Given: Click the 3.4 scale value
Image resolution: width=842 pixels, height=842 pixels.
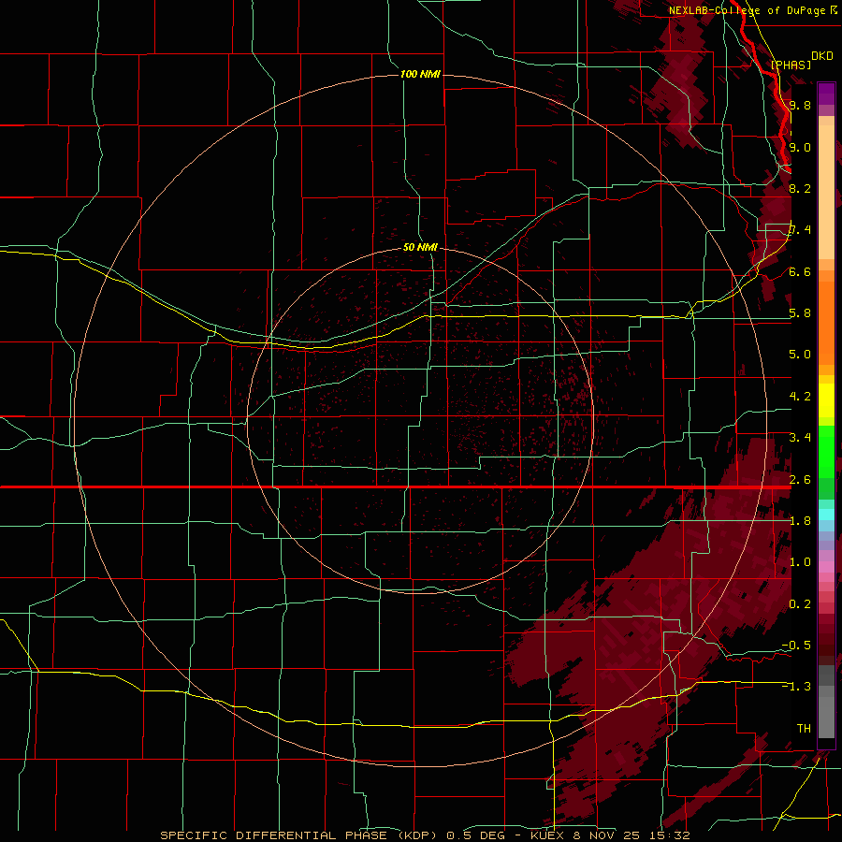Looking at the screenshot, I should [x=800, y=438].
